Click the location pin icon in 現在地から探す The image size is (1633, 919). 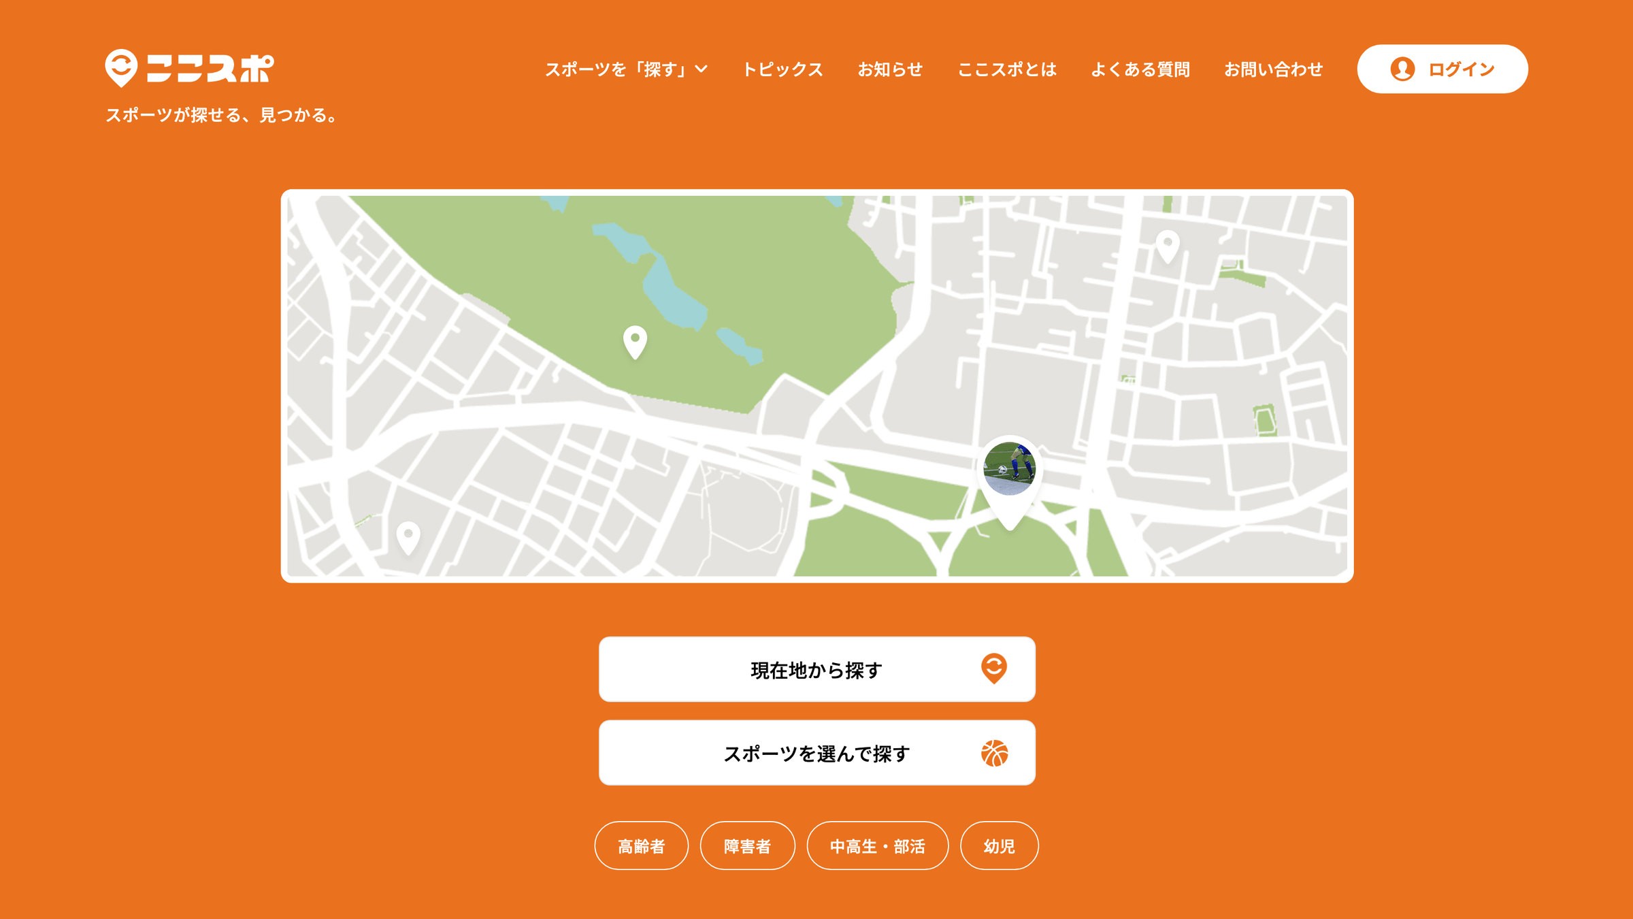tap(994, 668)
